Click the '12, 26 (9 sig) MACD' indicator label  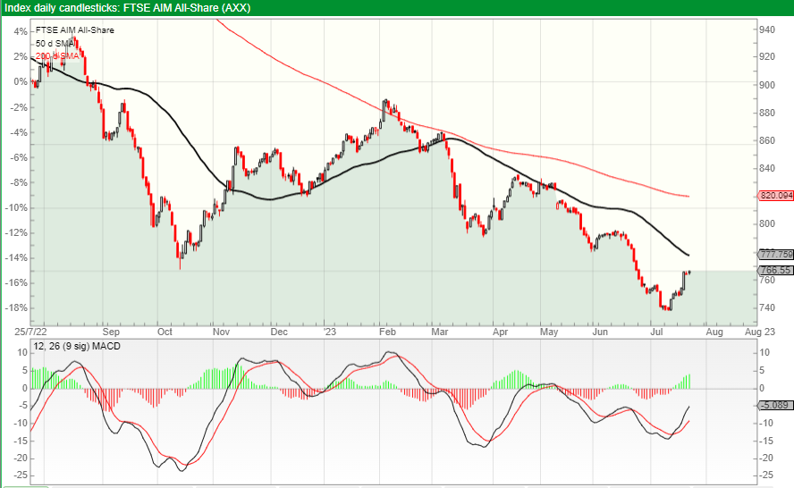point(77,346)
